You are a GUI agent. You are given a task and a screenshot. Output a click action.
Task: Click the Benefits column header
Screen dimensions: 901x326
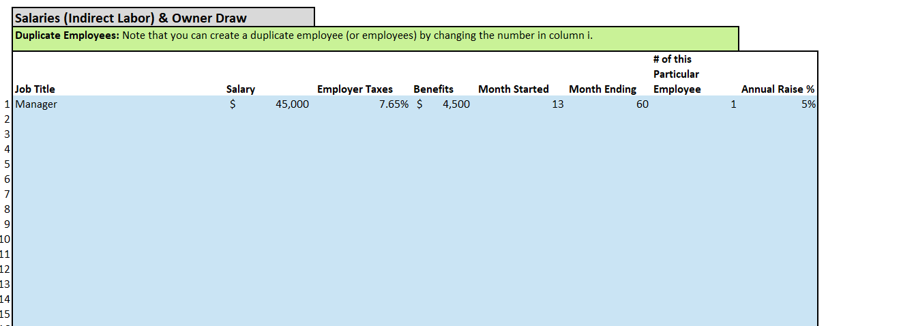433,89
